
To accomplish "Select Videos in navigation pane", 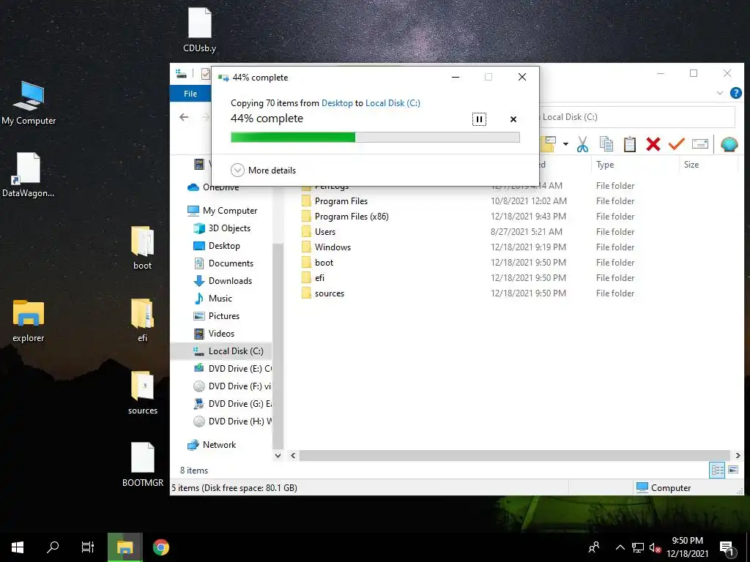I will [x=214, y=334].
